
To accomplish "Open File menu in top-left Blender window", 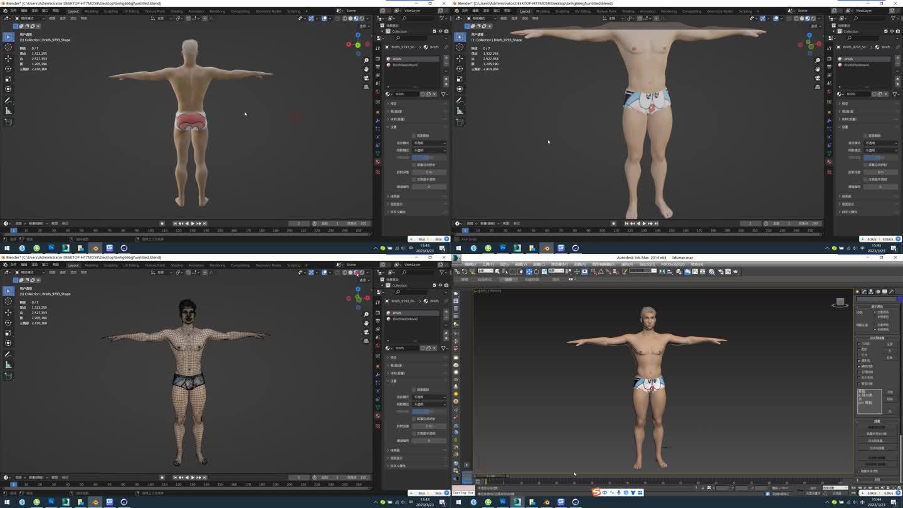I will (14, 11).
